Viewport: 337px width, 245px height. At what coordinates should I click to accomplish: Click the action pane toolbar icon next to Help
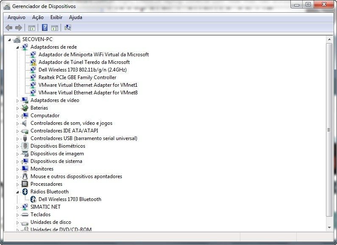coord(55,28)
